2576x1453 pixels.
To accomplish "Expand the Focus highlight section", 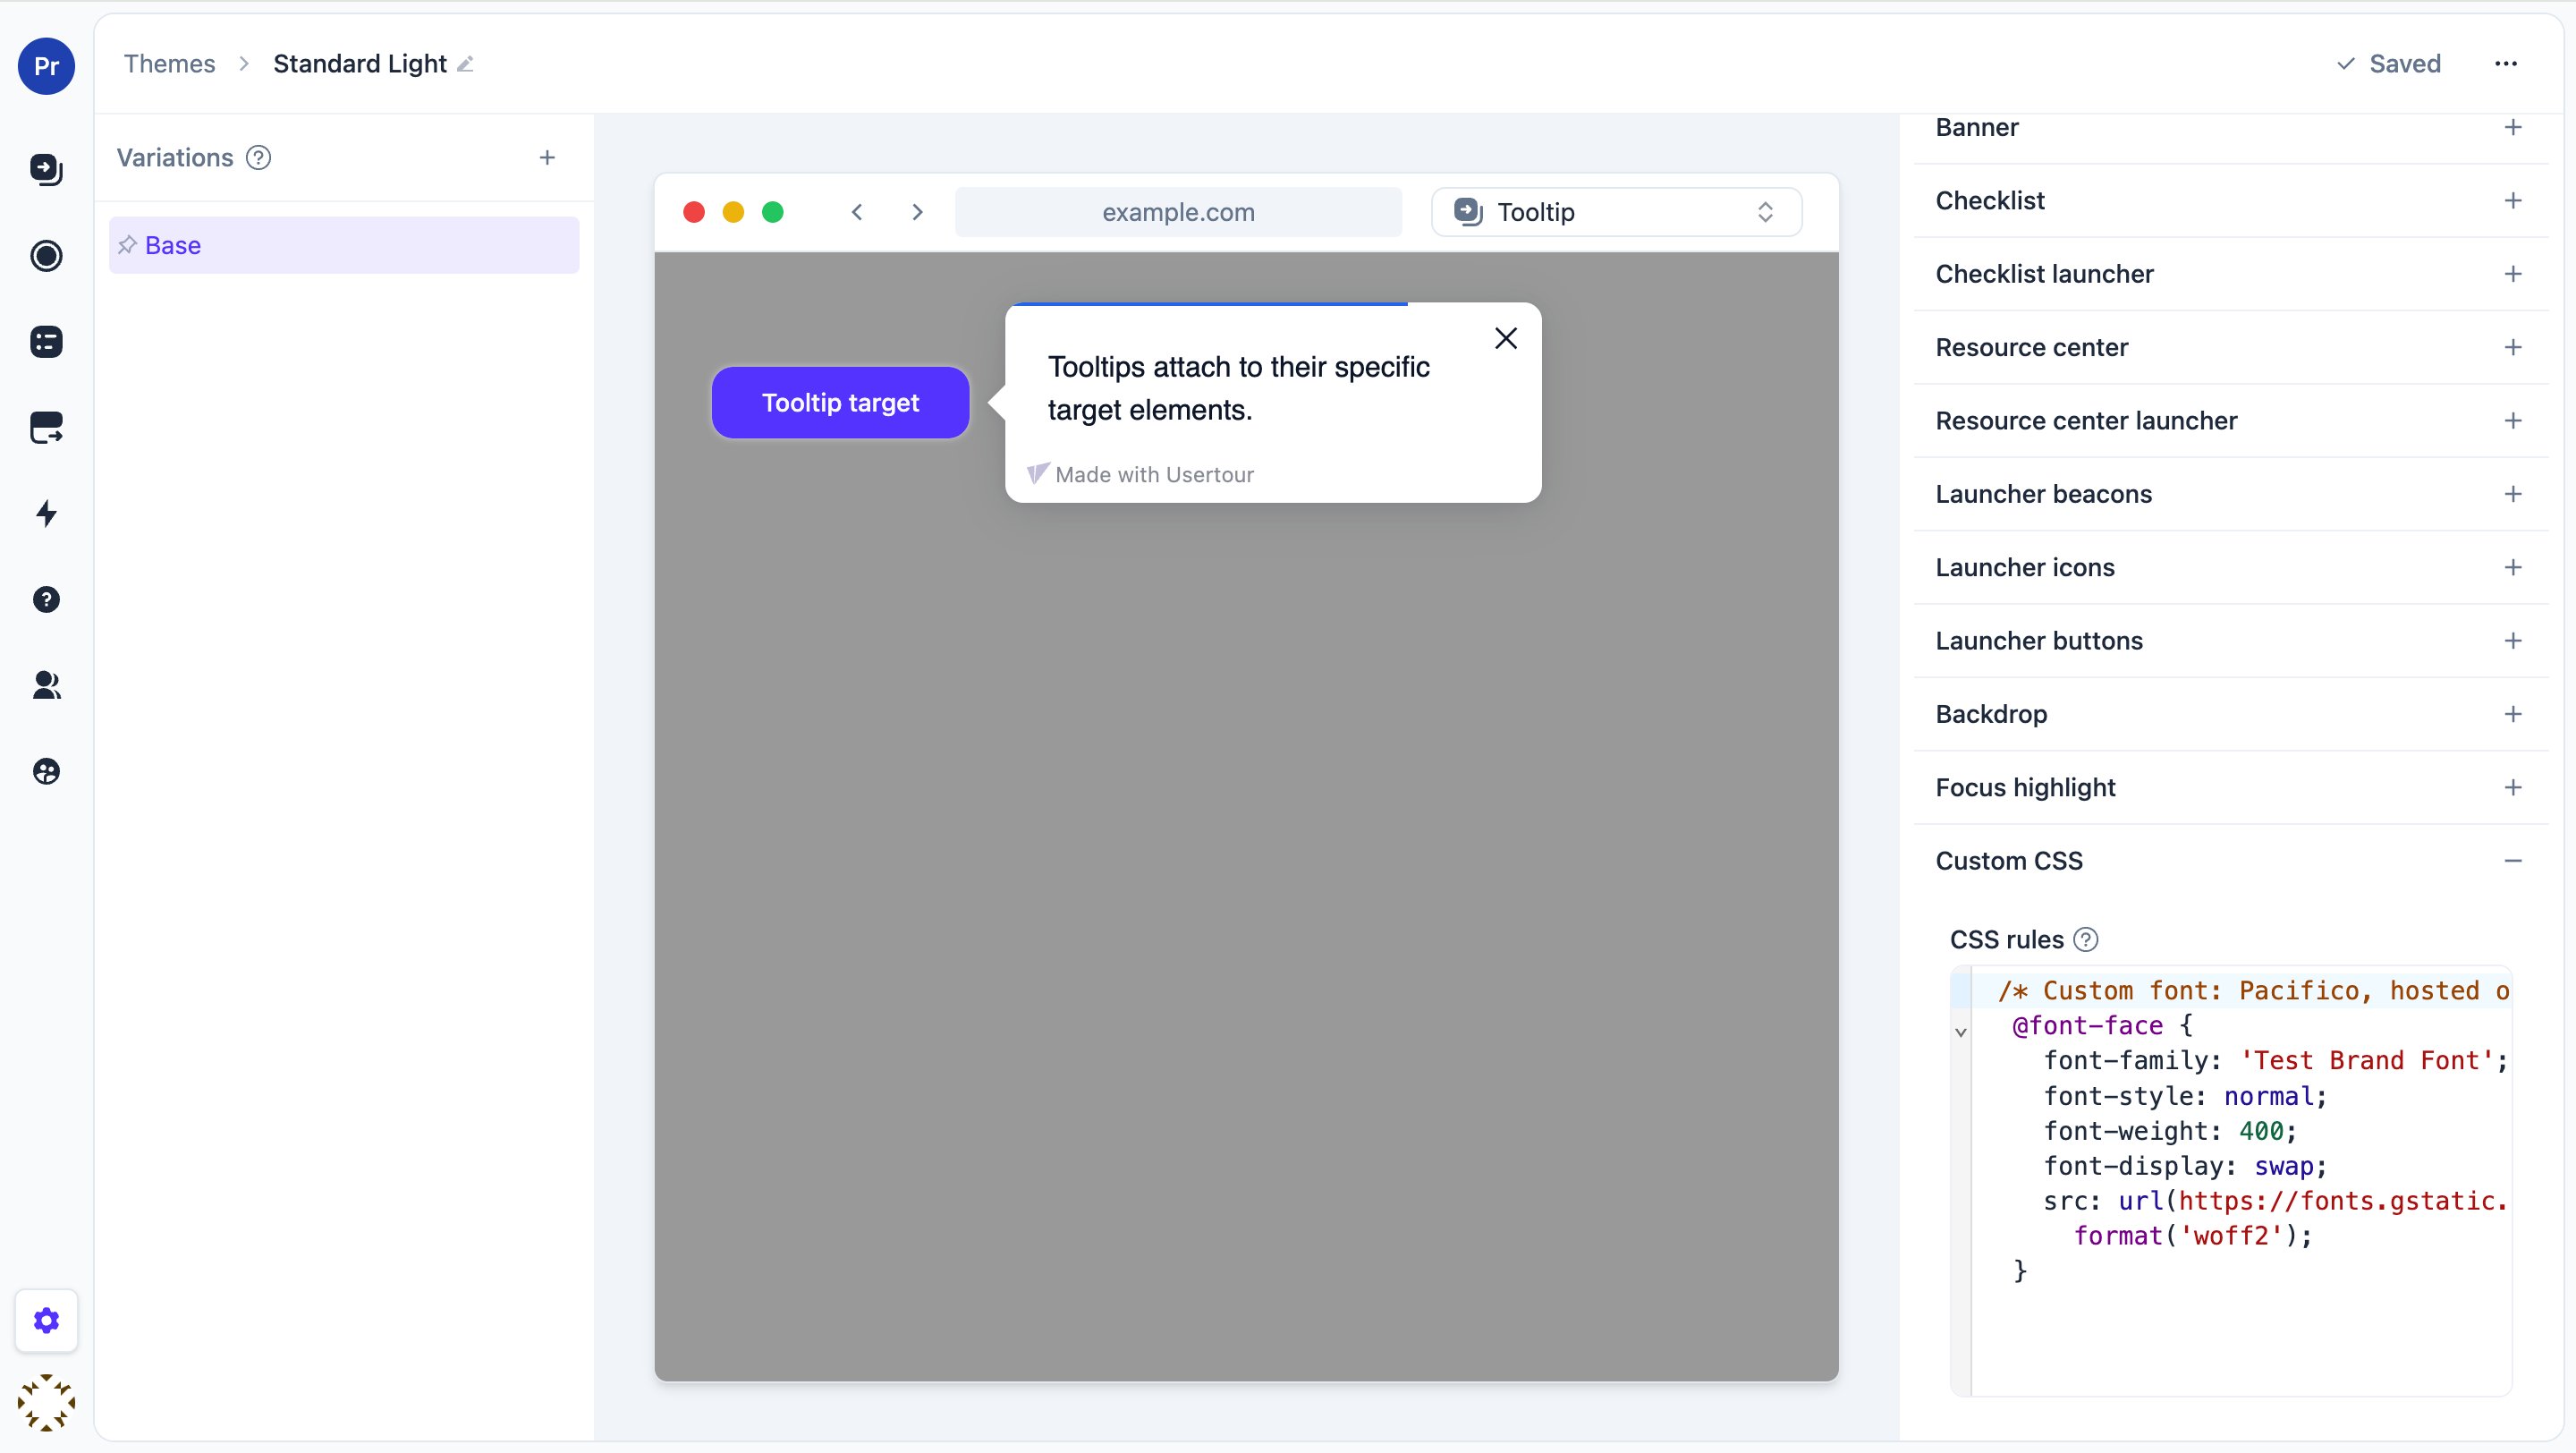I will [2230, 788].
